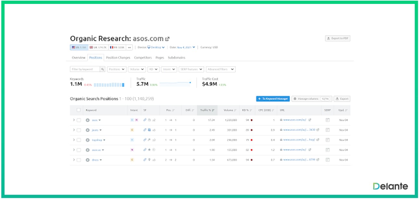The image size is (419, 199).
Task: Open the Device Desktop dropdown
Action: click(156, 47)
